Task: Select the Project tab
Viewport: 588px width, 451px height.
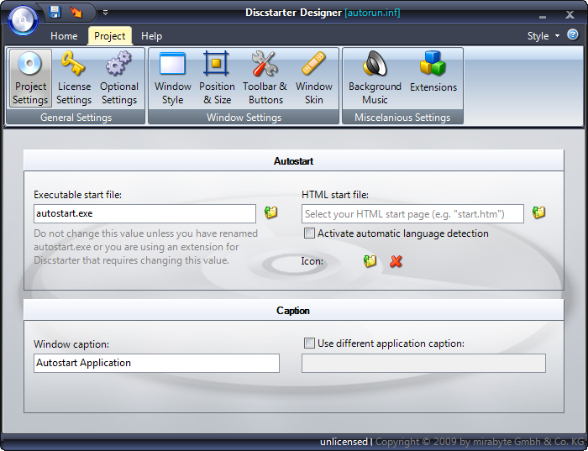Action: pyautogui.click(x=109, y=36)
